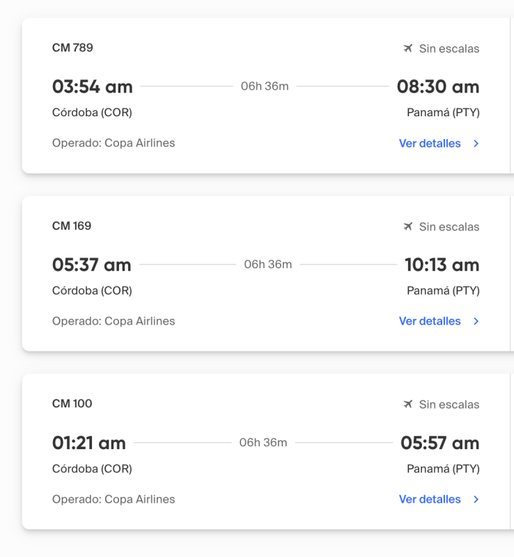Expand details chevron for flight CM 789
Image resolution: width=514 pixels, height=557 pixels.
click(x=476, y=143)
